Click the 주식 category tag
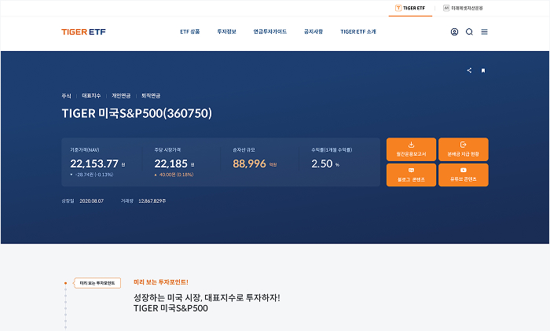 [66, 96]
